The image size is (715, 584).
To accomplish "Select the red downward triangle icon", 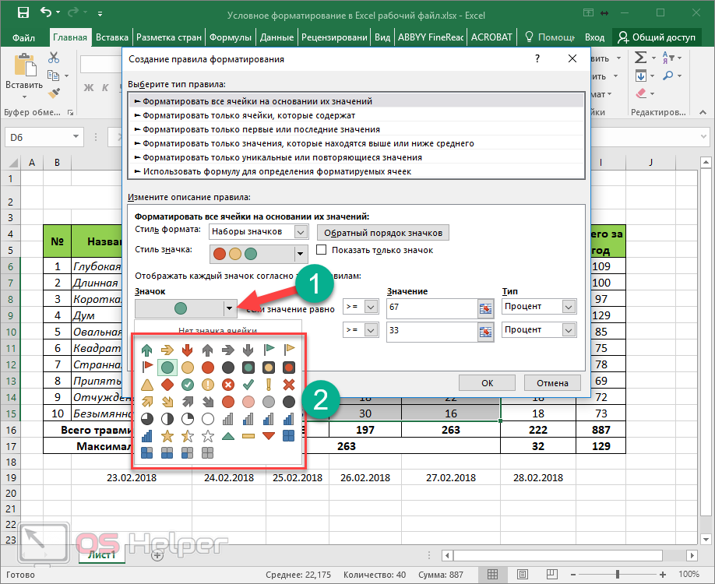I will pyautogui.click(x=269, y=435).
